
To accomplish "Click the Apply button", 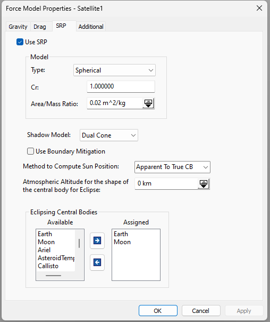I will [244, 310].
